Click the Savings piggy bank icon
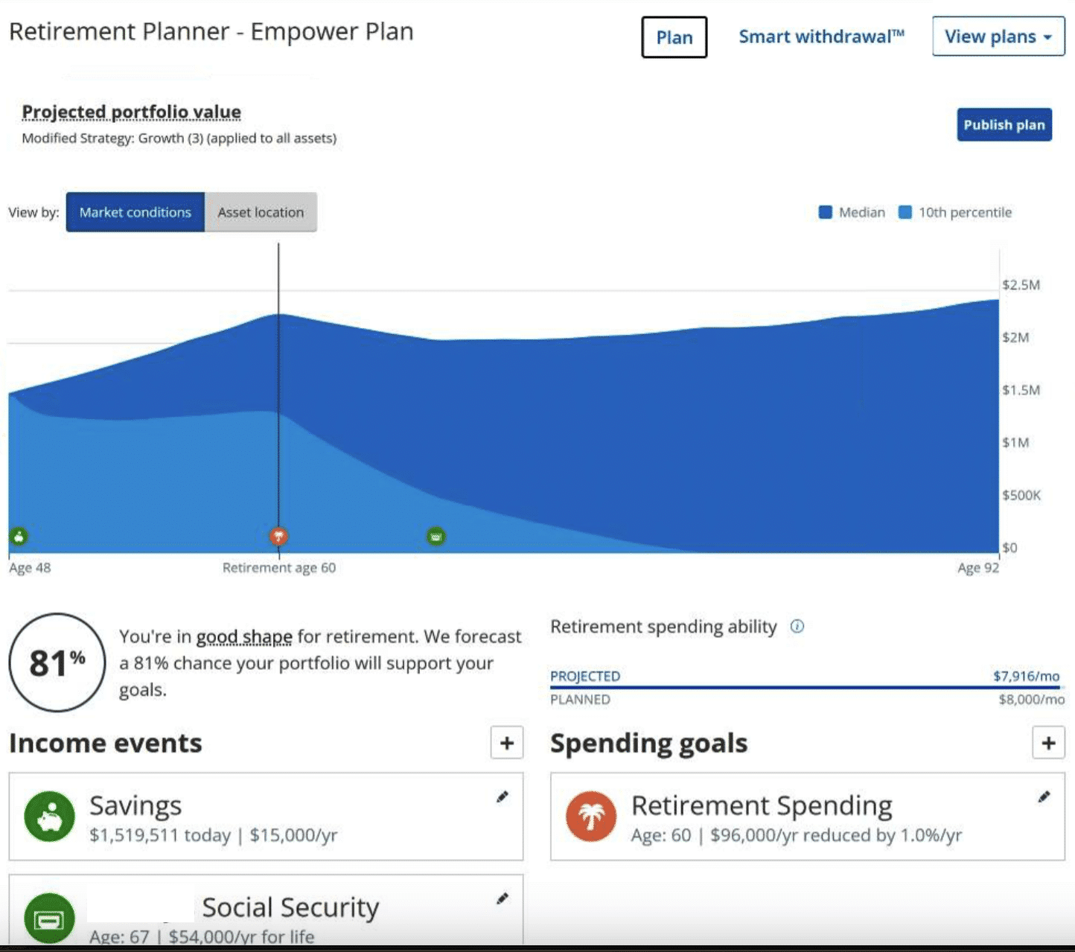 (48, 816)
